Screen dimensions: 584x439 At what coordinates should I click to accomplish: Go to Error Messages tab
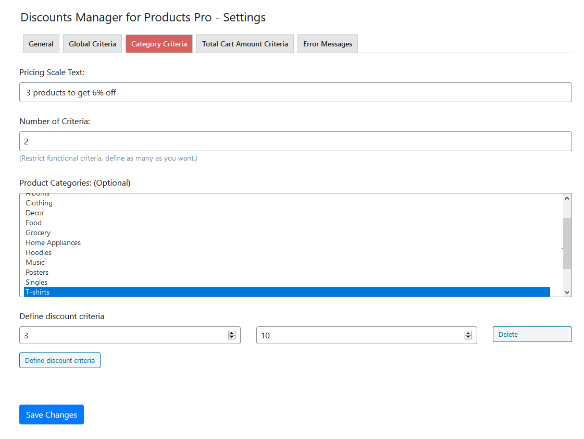(327, 44)
